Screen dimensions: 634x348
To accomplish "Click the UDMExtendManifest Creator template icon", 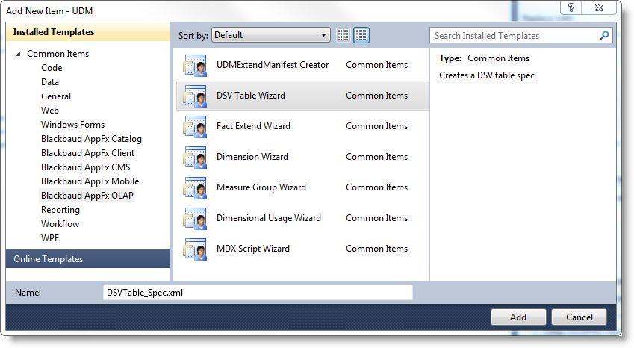I will [x=195, y=65].
